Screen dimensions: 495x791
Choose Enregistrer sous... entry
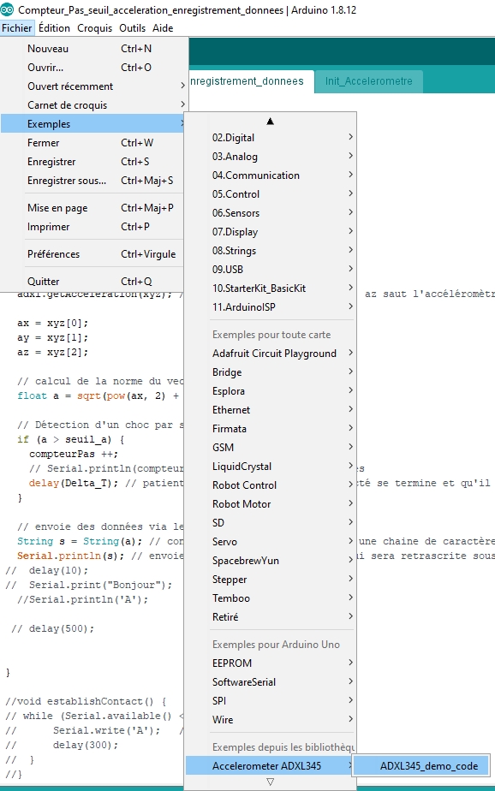click(x=94, y=181)
